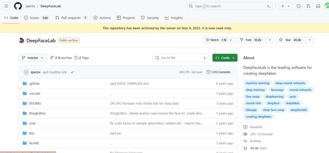Open the 46fc239 commit hash link

[x=184, y=72]
